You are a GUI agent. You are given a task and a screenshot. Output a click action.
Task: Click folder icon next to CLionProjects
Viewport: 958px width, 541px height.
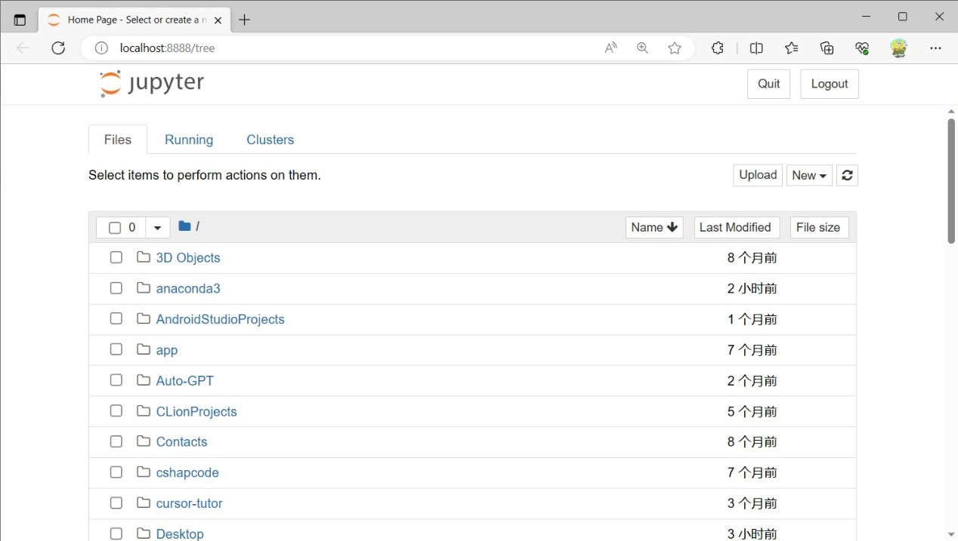(x=144, y=410)
